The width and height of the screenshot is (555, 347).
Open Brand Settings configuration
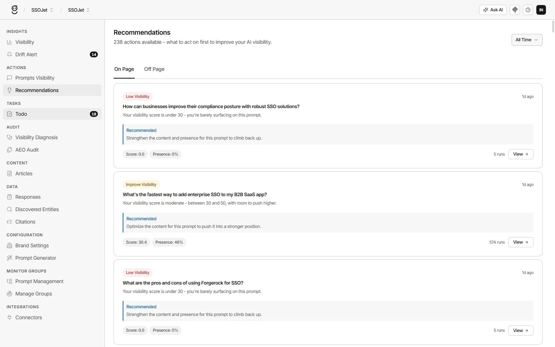tap(52, 245)
